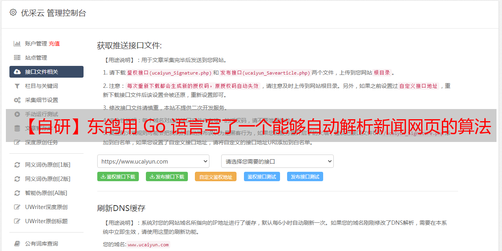The width and height of the screenshot is (502, 251).
Task: Click 鉴权接口(ucaiyun_Signature.php) code text
Action: coord(169,73)
